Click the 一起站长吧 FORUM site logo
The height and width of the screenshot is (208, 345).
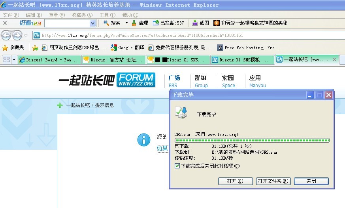pos(107,80)
